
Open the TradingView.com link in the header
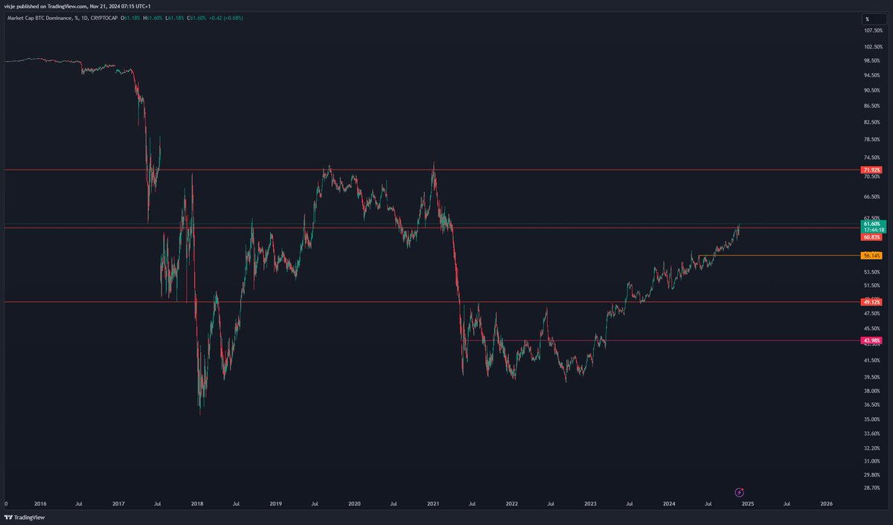pyautogui.click(x=68, y=7)
